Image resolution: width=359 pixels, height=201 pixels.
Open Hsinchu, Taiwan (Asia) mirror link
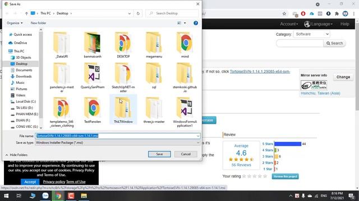click(320, 93)
